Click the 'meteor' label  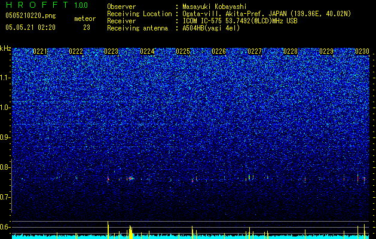click(x=85, y=19)
